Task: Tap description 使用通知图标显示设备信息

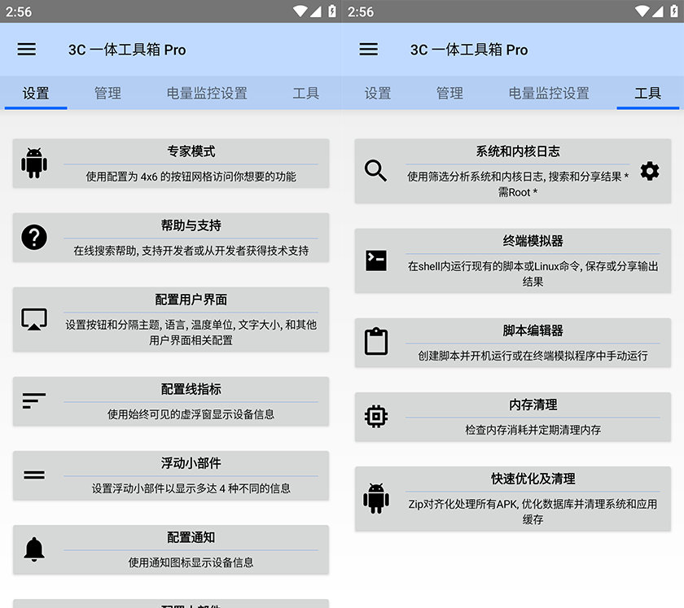Action: (x=191, y=562)
